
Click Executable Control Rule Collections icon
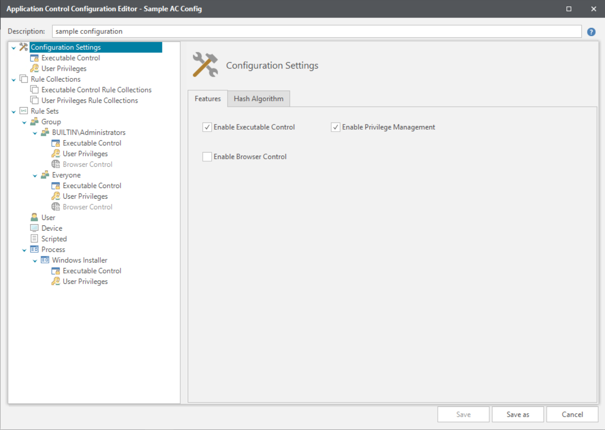(34, 90)
